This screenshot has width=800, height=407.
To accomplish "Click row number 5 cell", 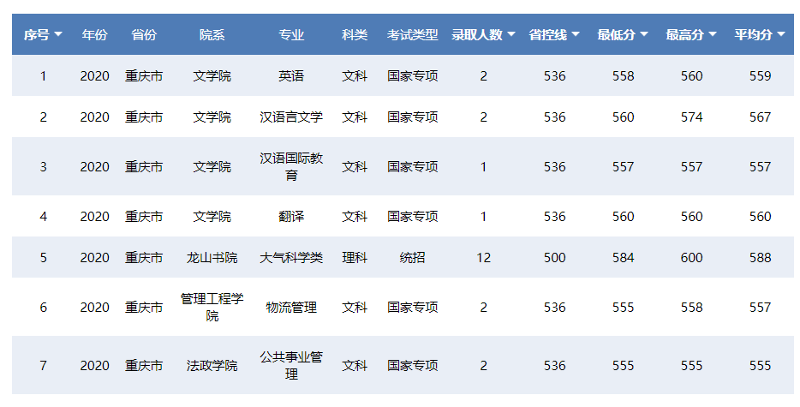I will (44, 258).
